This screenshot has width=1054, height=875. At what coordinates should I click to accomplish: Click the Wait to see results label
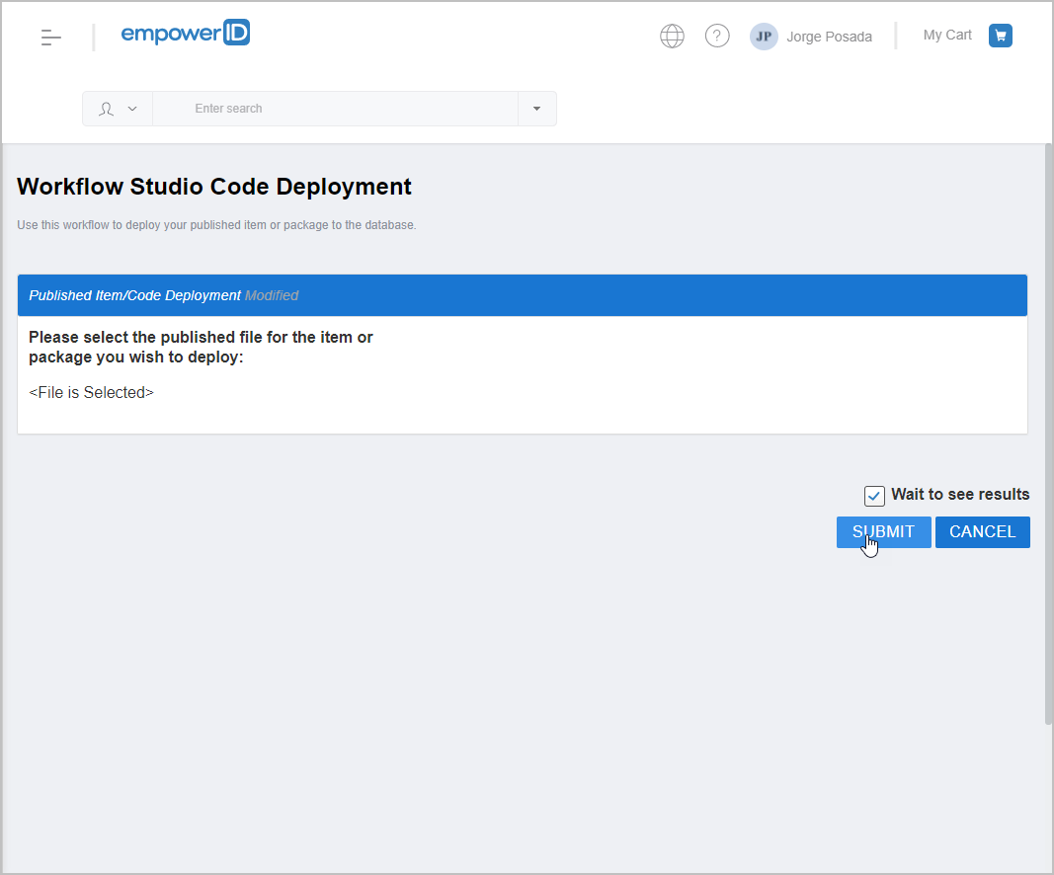pos(959,495)
